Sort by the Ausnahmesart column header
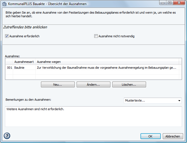187x143 pixels. tap(24, 62)
